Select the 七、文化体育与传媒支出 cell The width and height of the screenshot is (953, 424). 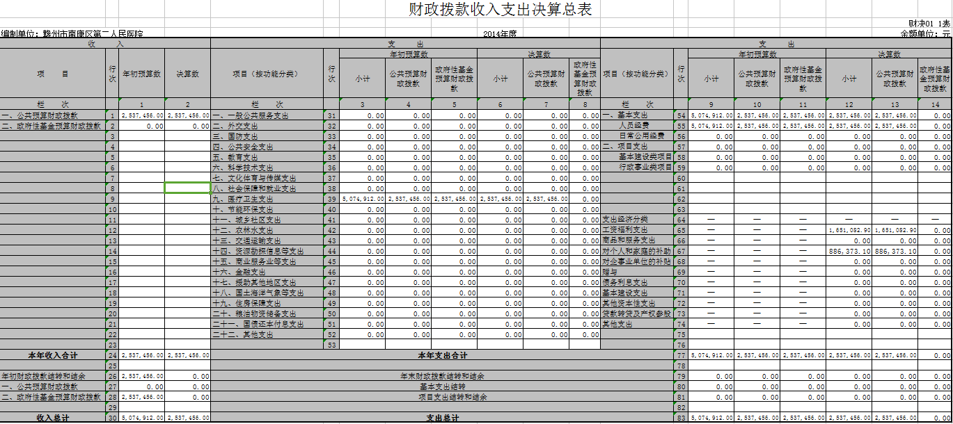tap(267, 179)
